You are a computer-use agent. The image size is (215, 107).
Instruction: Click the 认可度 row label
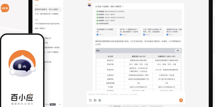coord(110,87)
